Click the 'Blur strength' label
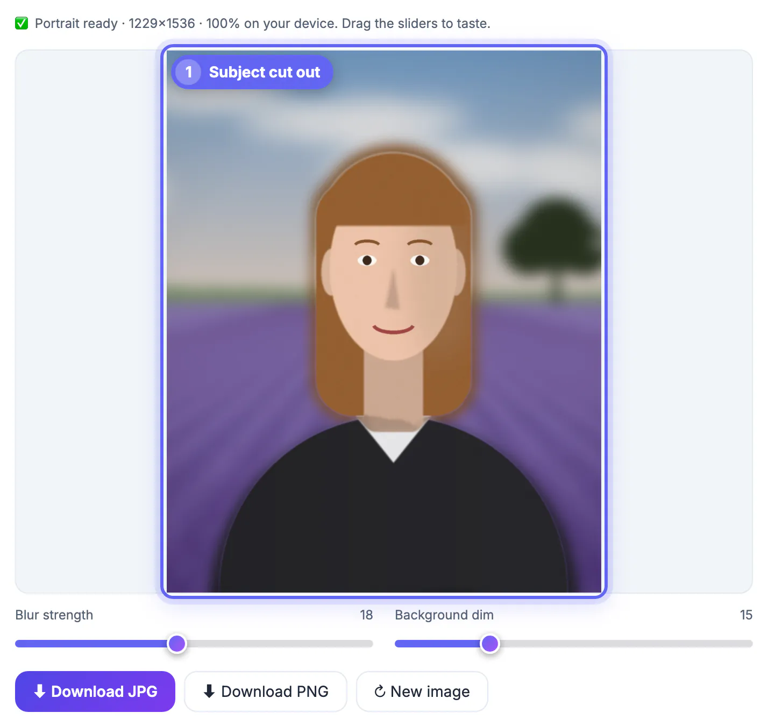This screenshot has width=768, height=727. pyautogui.click(x=54, y=615)
